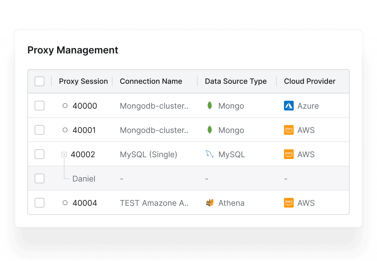The height and width of the screenshot is (261, 377).
Task: Select the Daniel child tree item
Action: click(x=84, y=178)
